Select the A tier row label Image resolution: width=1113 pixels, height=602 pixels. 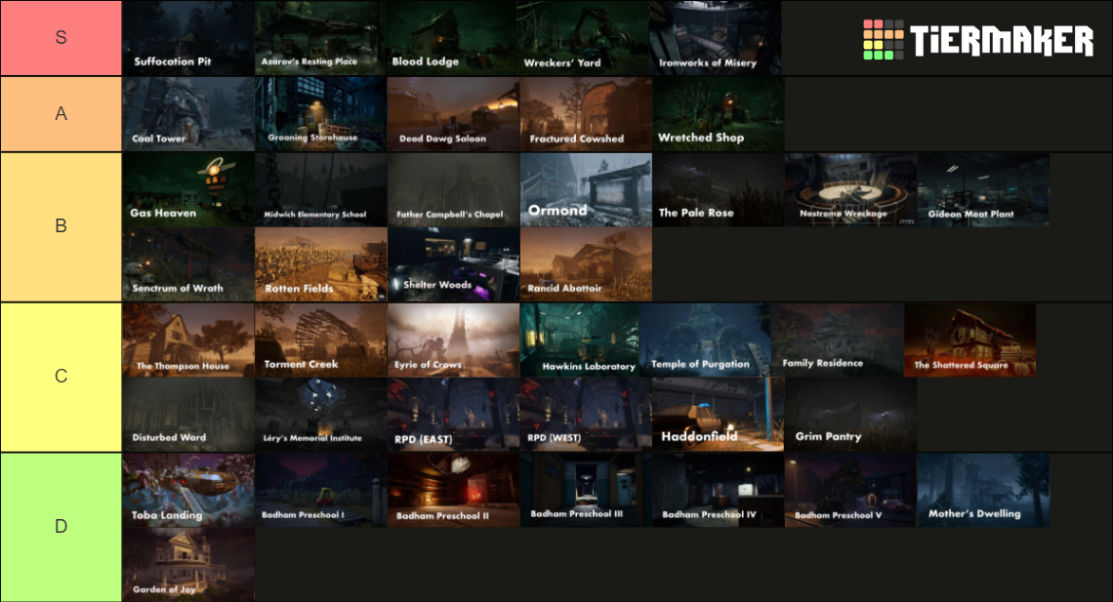point(61,114)
